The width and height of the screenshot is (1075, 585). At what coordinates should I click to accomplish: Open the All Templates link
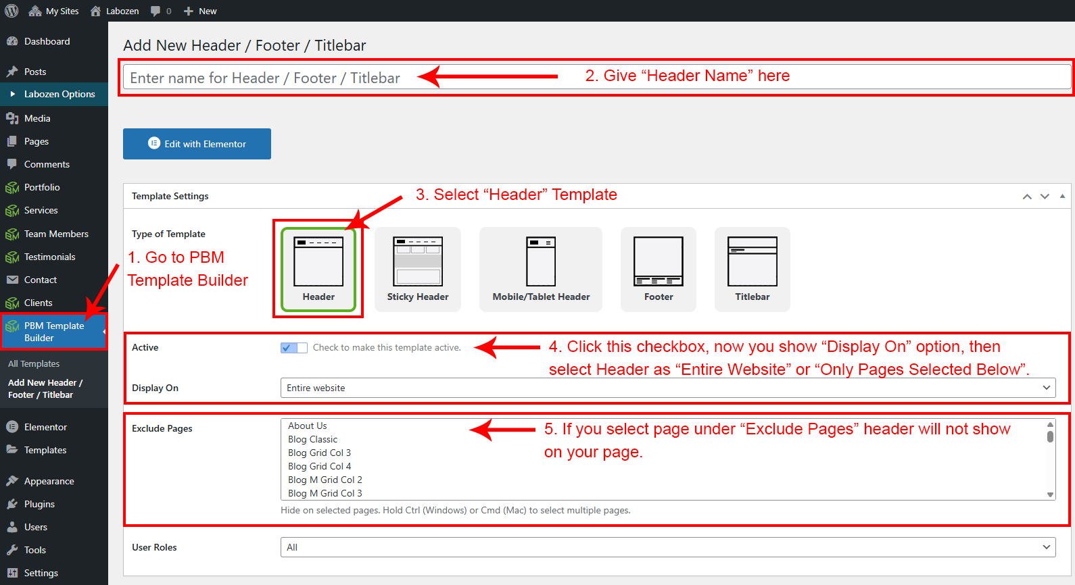tap(34, 363)
